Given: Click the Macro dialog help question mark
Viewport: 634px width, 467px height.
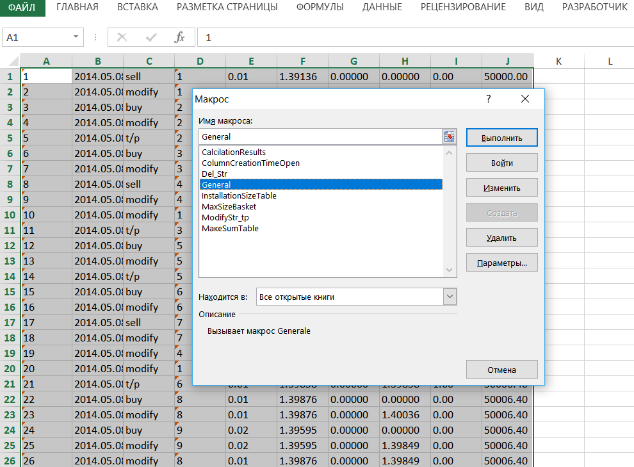Looking at the screenshot, I should 489,99.
